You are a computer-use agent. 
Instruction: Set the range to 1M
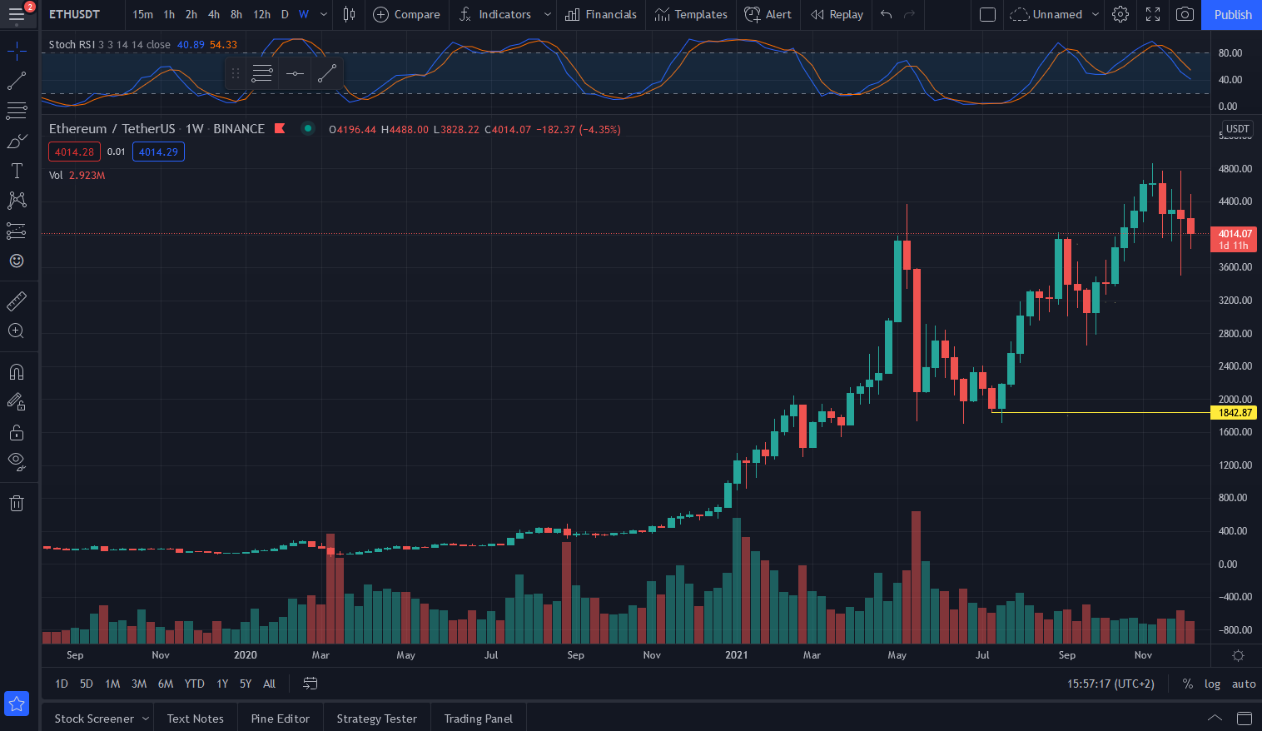coord(112,684)
